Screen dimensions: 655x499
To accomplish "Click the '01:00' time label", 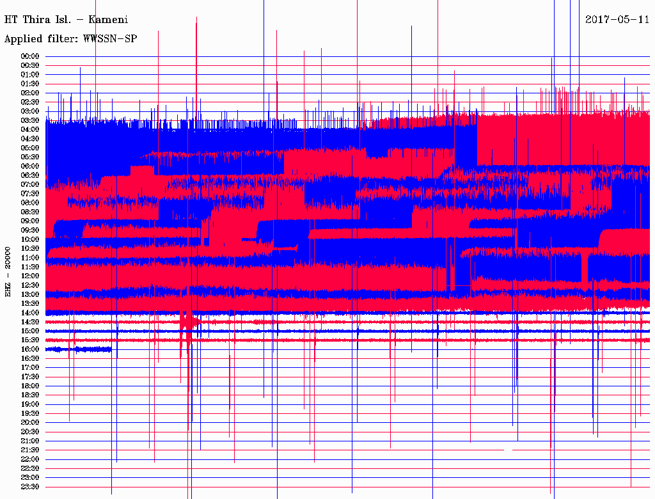I will coord(30,75).
